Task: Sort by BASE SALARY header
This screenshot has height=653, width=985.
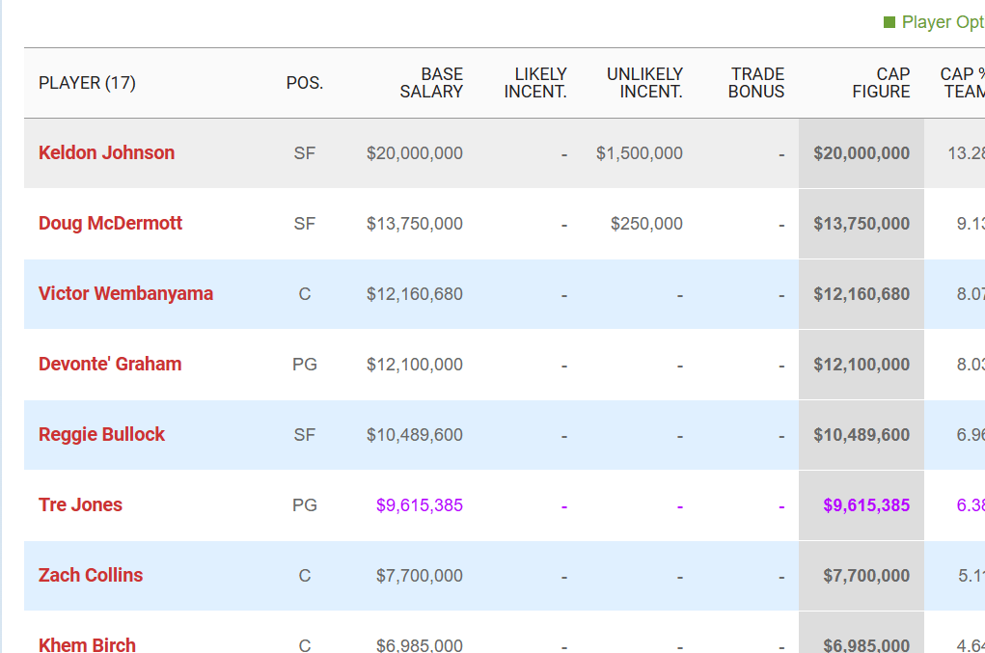Action: [x=431, y=83]
